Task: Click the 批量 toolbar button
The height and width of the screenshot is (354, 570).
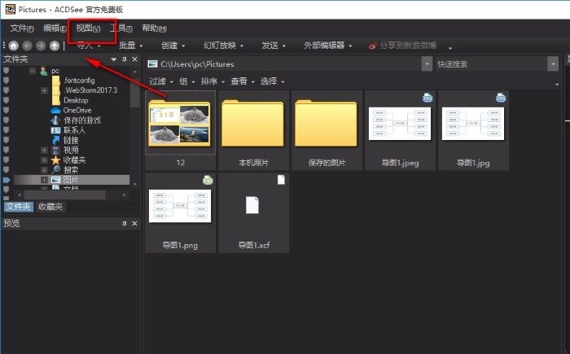Action: tap(131, 46)
